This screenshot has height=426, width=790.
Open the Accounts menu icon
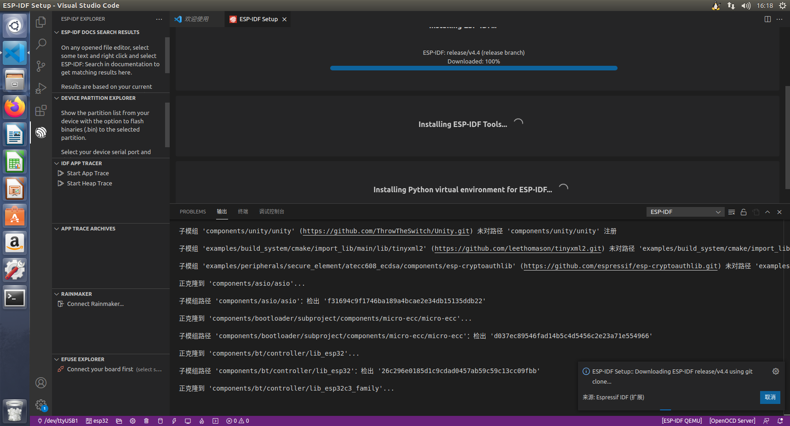(x=41, y=383)
